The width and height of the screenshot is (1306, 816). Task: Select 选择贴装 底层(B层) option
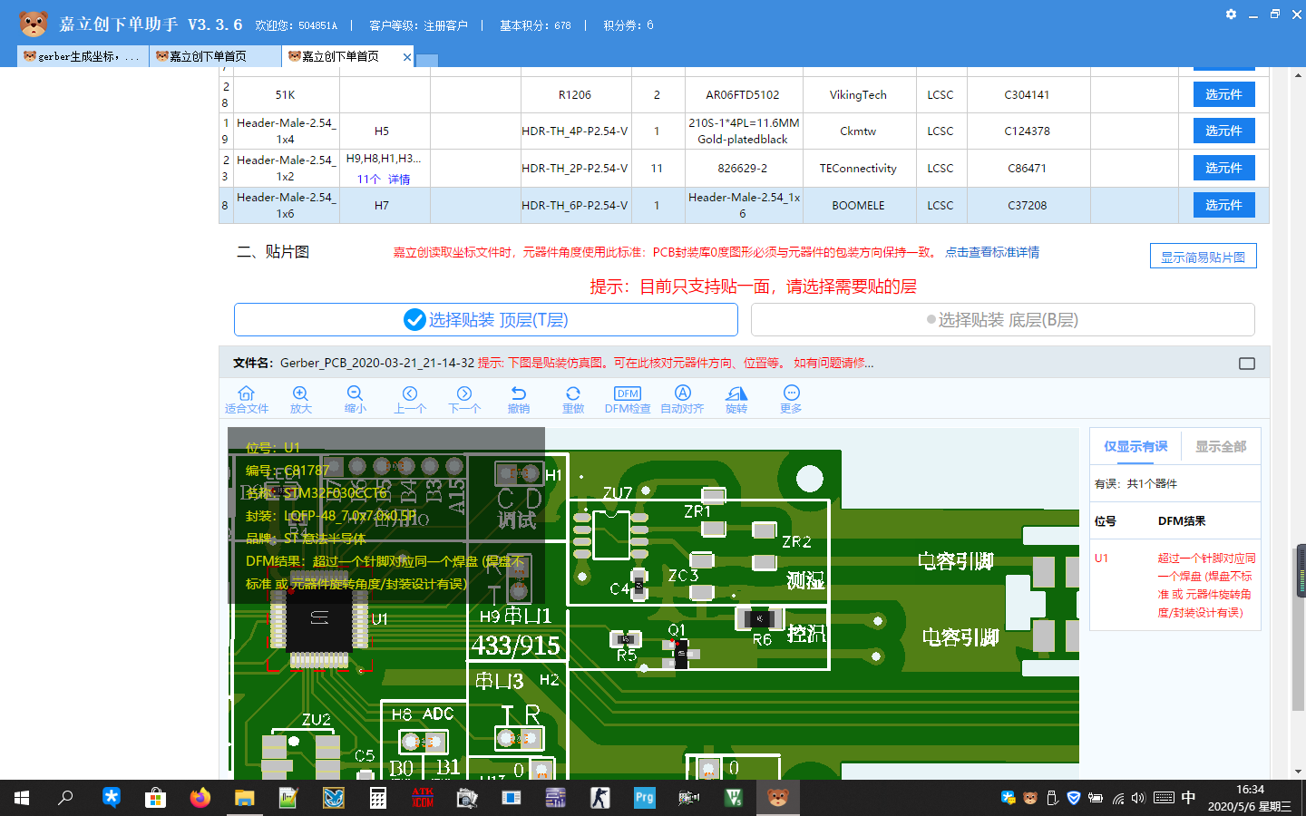pyautogui.click(x=1002, y=320)
